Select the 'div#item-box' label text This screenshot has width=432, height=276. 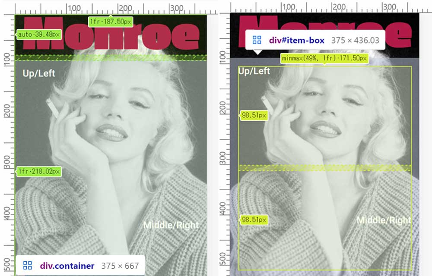pyautogui.click(x=297, y=41)
